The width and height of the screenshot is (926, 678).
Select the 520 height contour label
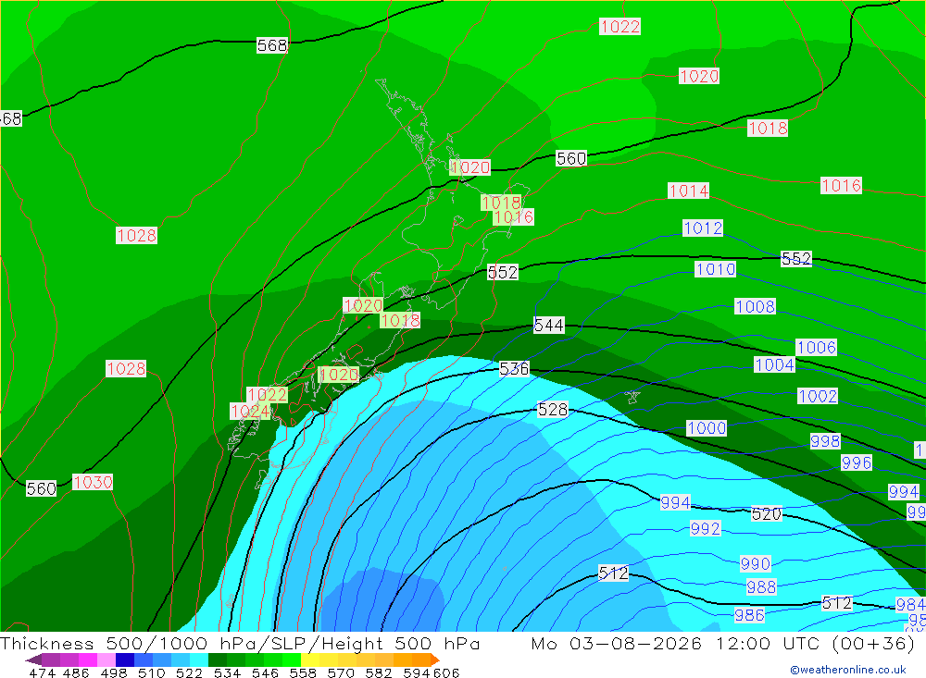[767, 514]
